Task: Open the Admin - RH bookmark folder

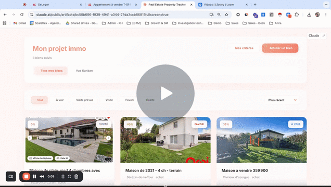Action: click(x=112, y=23)
